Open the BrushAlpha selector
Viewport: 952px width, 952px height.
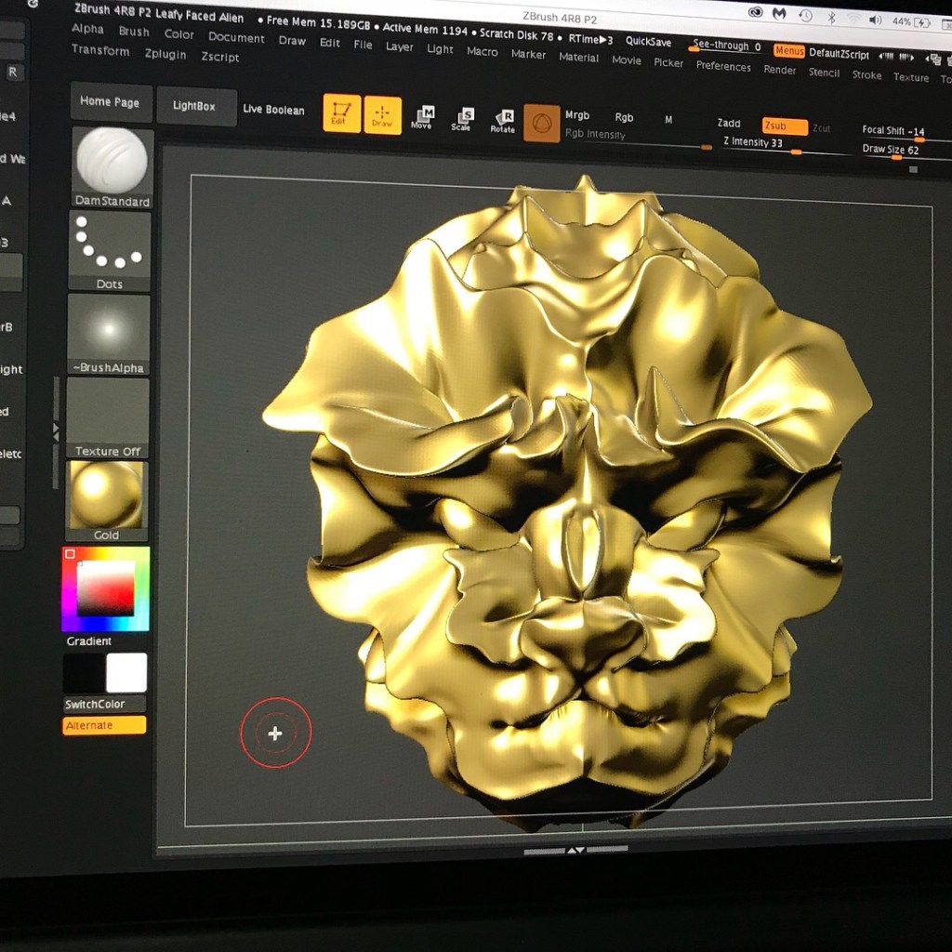pos(108,335)
